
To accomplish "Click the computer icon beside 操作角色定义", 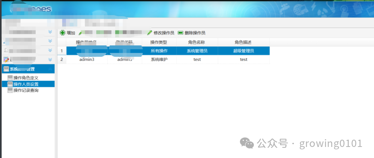I will (10, 78).
